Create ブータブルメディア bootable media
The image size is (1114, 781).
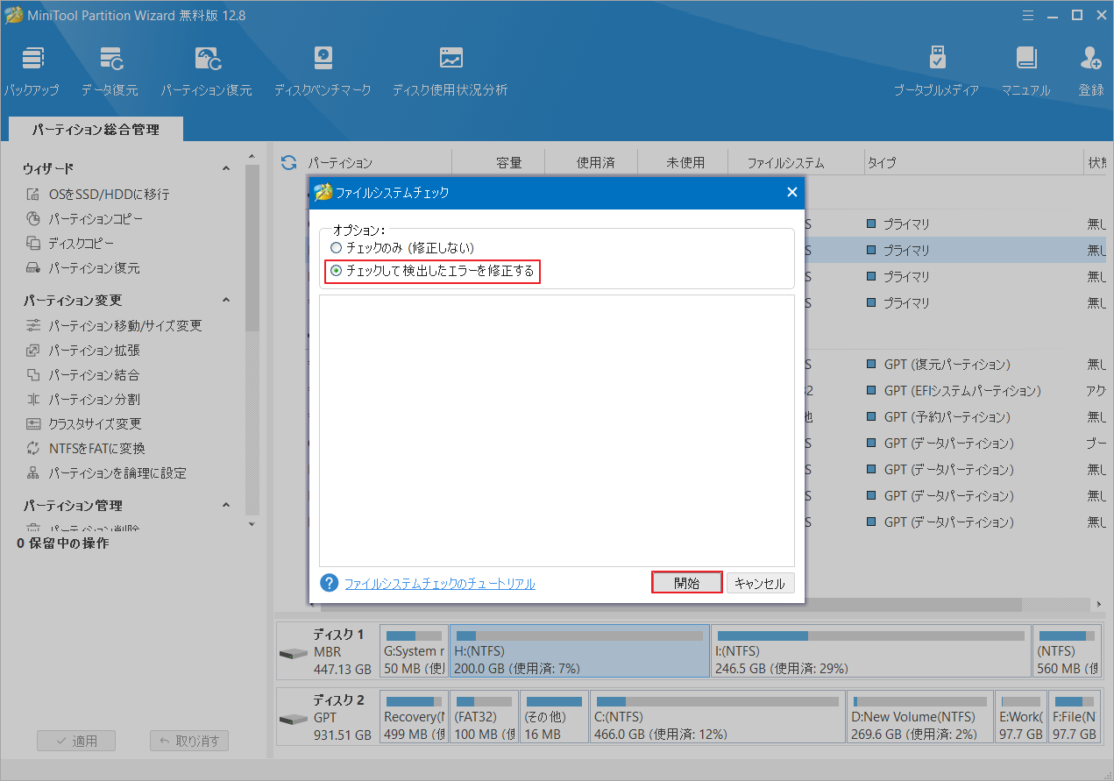click(936, 71)
